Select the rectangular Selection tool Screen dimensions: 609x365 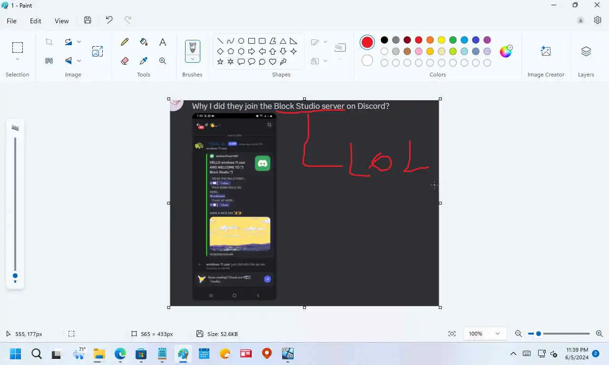point(18,47)
